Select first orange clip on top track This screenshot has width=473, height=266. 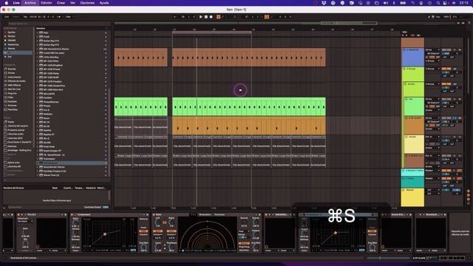click(x=140, y=58)
